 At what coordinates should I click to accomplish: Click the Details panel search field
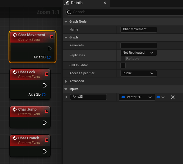[127, 12]
